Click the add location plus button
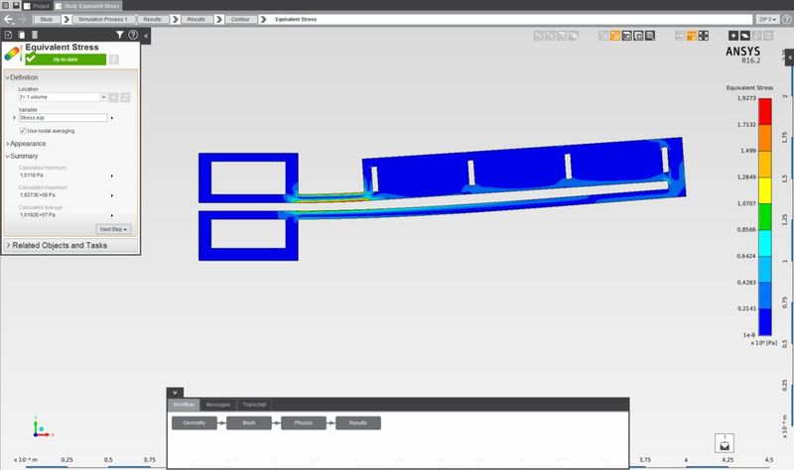 click(x=114, y=97)
